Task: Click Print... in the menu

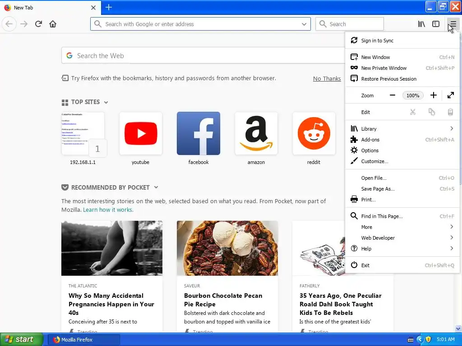Action: pyautogui.click(x=402, y=200)
